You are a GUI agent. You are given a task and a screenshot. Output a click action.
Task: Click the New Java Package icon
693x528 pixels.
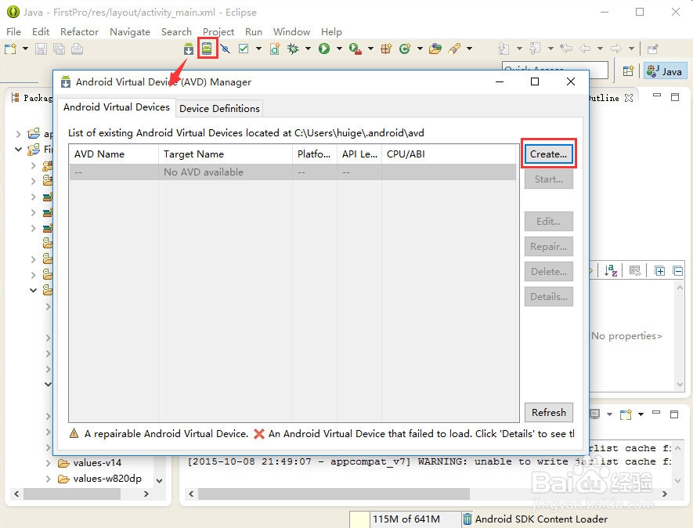[386, 49]
